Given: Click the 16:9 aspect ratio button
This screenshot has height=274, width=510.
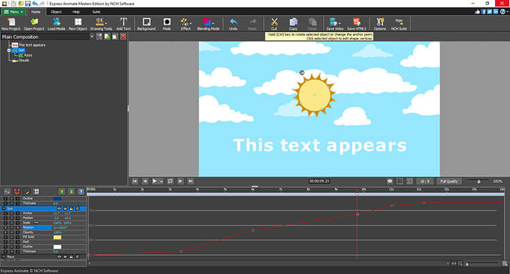Looking at the screenshot, I should tap(424, 182).
